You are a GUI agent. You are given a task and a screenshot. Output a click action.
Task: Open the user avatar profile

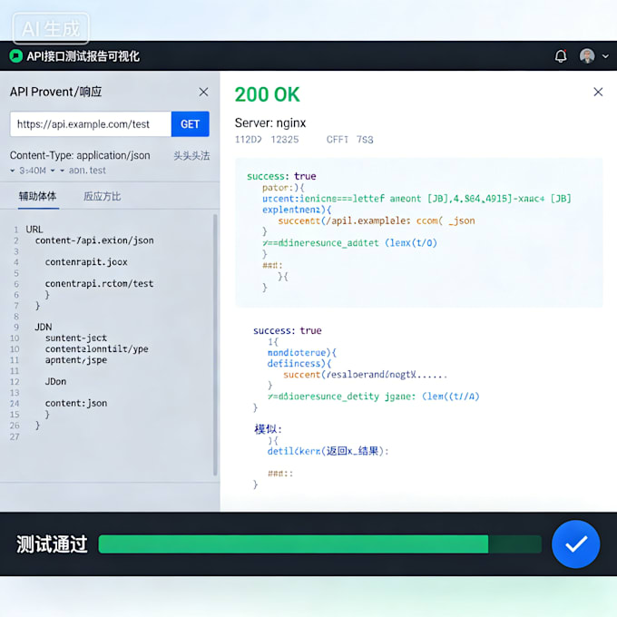pos(587,56)
